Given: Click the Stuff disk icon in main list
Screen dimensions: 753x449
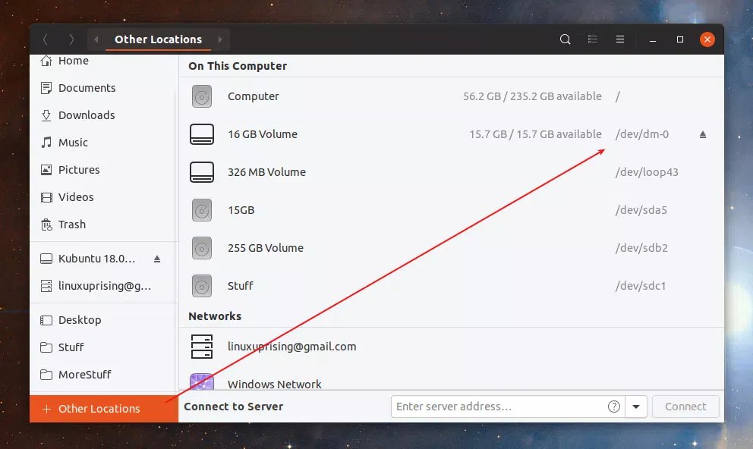Looking at the screenshot, I should coord(202,286).
